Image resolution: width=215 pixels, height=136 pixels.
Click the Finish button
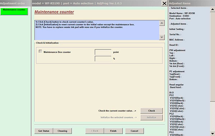click(113, 131)
